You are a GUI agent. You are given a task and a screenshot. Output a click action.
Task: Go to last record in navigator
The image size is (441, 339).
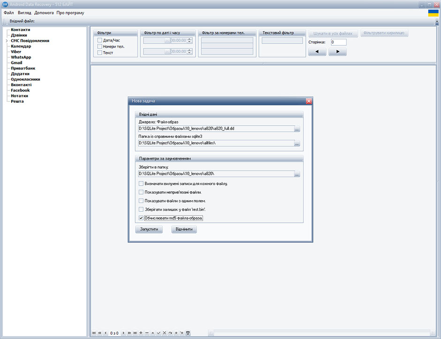(135, 333)
